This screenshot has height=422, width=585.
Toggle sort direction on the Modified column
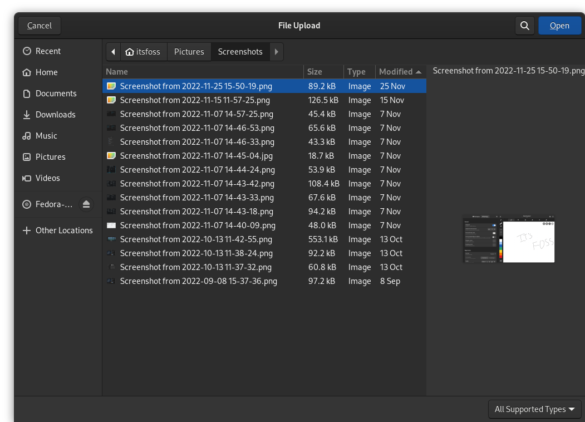(x=397, y=71)
